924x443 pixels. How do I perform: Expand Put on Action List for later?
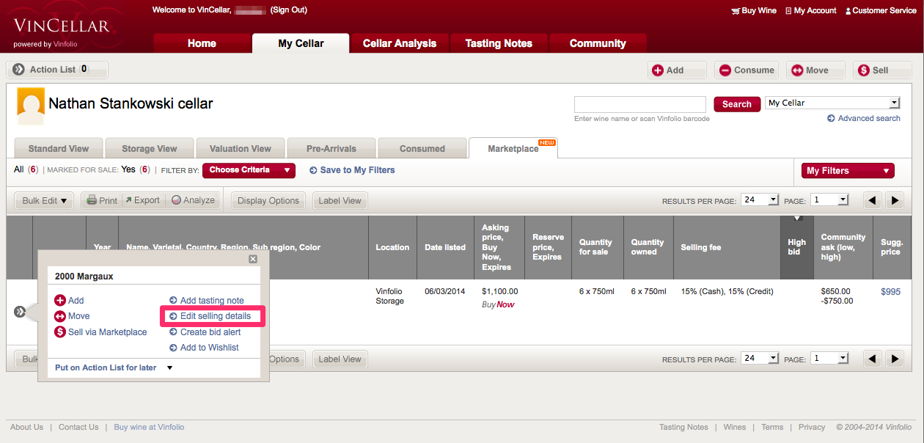(114, 367)
